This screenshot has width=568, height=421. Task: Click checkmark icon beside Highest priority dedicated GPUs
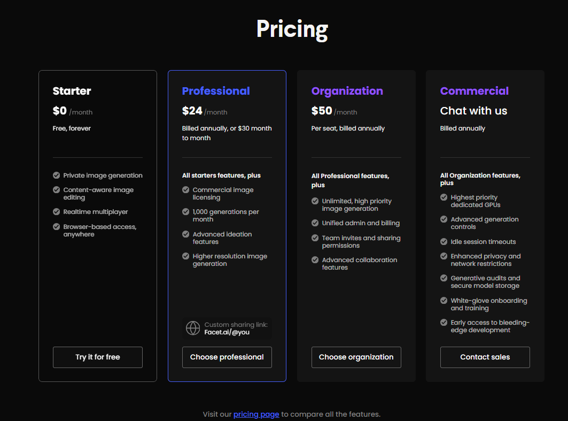(x=443, y=197)
